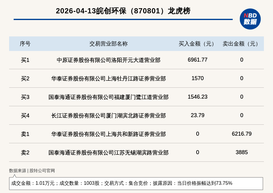The height and width of the screenshot is (193, 273).
Task: Open 长江证券 厦门湖滨北路证券营业部 row
Action: (x=108, y=116)
